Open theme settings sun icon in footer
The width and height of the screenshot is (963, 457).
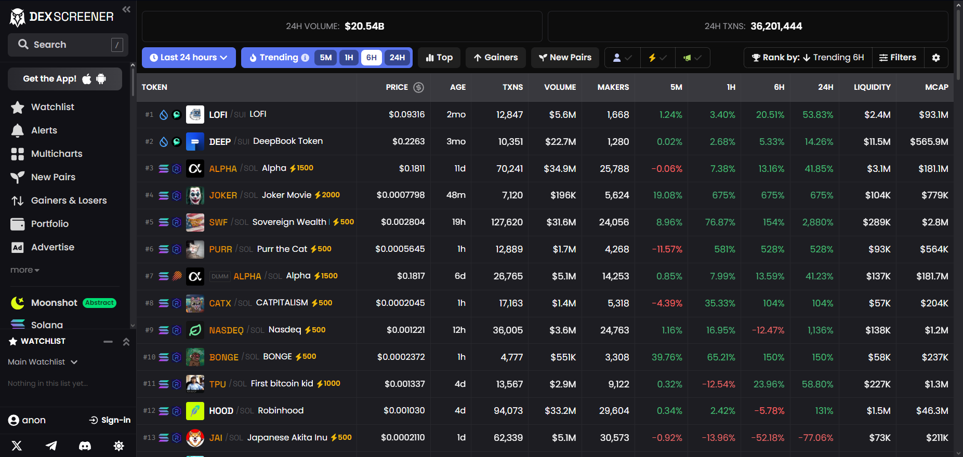(118, 446)
